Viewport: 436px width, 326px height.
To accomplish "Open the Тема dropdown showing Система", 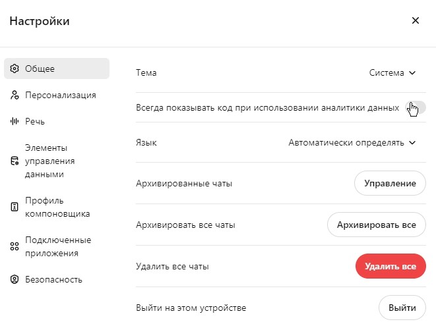I will click(x=392, y=73).
